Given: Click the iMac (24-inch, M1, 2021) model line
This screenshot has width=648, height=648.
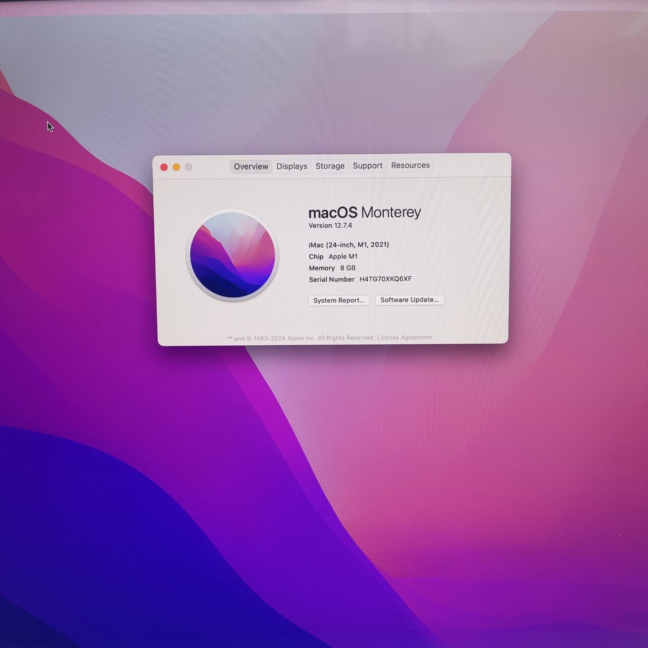Looking at the screenshot, I should 349,245.
